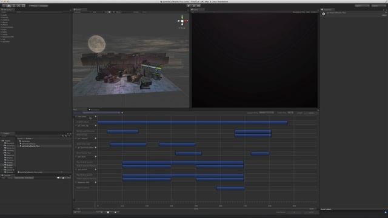Click the center cube of scene gizmo
388x218 pixels.
(182, 21)
